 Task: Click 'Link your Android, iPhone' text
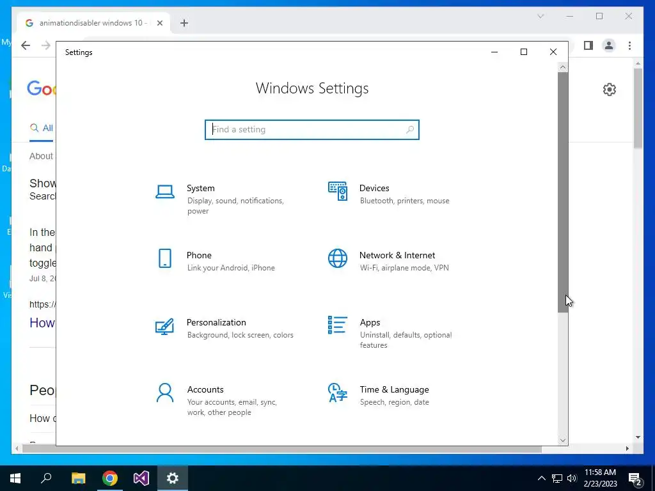click(231, 268)
